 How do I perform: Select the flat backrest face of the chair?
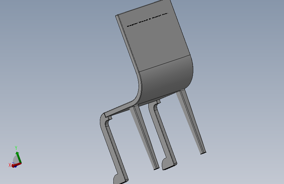[x=154, y=36]
